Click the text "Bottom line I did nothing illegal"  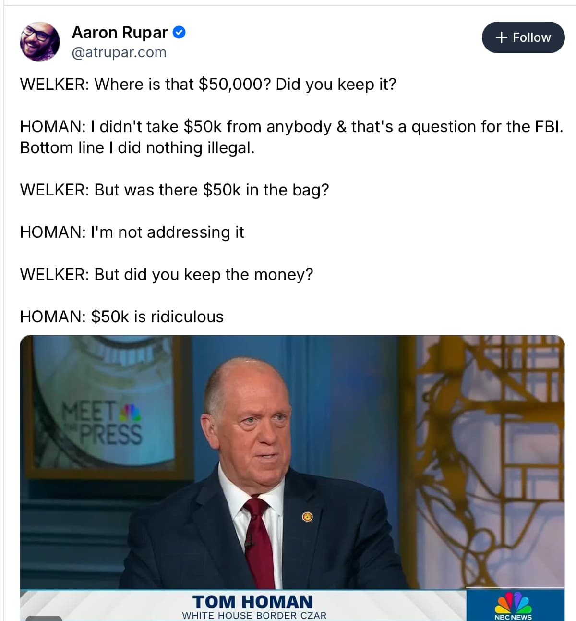pyautogui.click(x=137, y=148)
